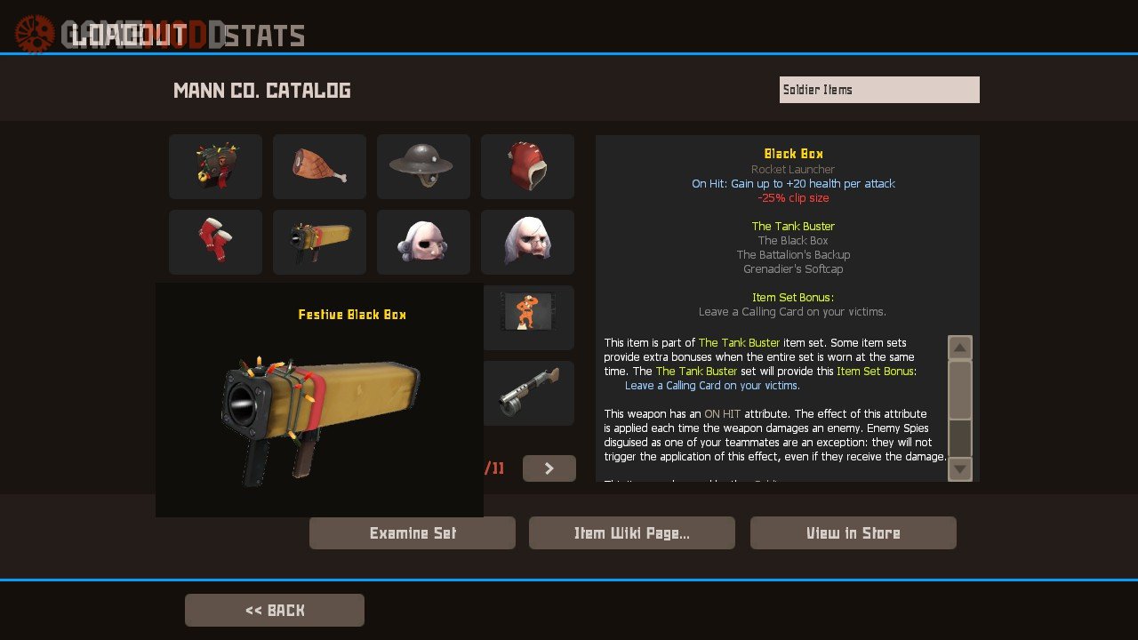The image size is (1138, 640).
Task: Click the Examine Set button
Action: click(x=413, y=533)
